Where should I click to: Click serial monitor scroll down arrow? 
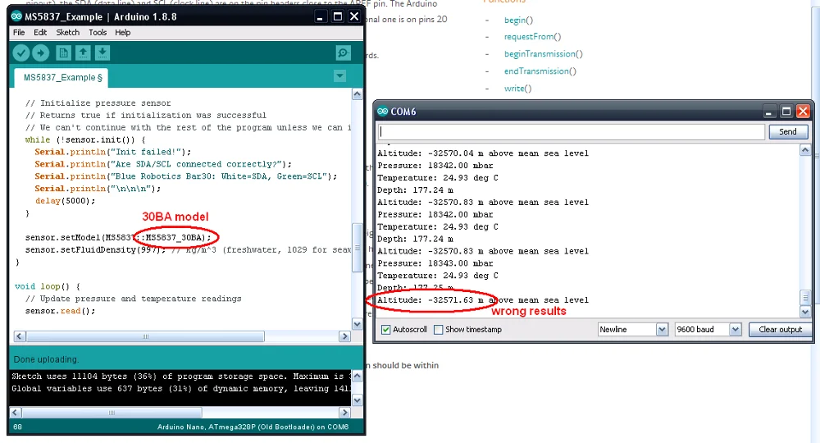click(x=805, y=312)
